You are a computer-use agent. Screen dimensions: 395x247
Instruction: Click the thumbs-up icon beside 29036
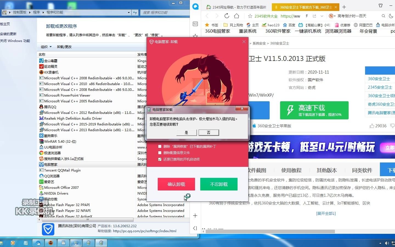pos(372,126)
